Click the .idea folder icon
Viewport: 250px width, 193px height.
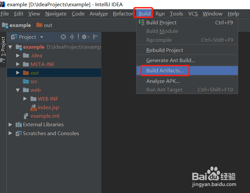pos(26,56)
